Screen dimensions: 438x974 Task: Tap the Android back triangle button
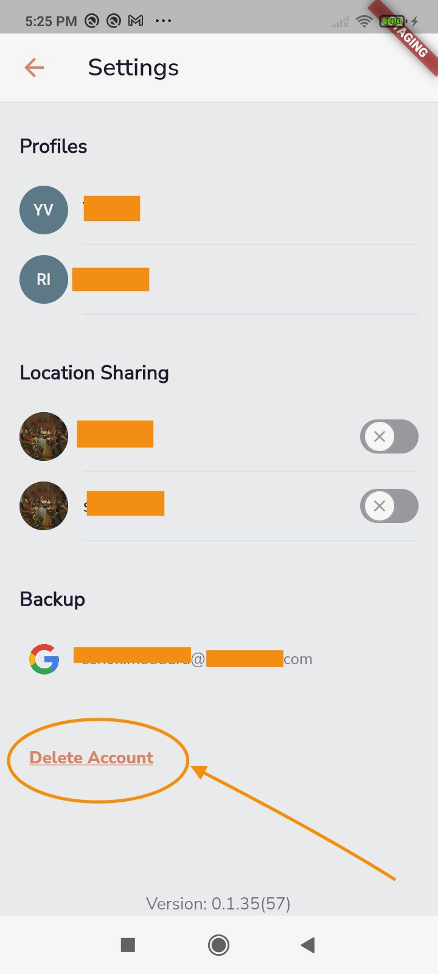click(308, 945)
